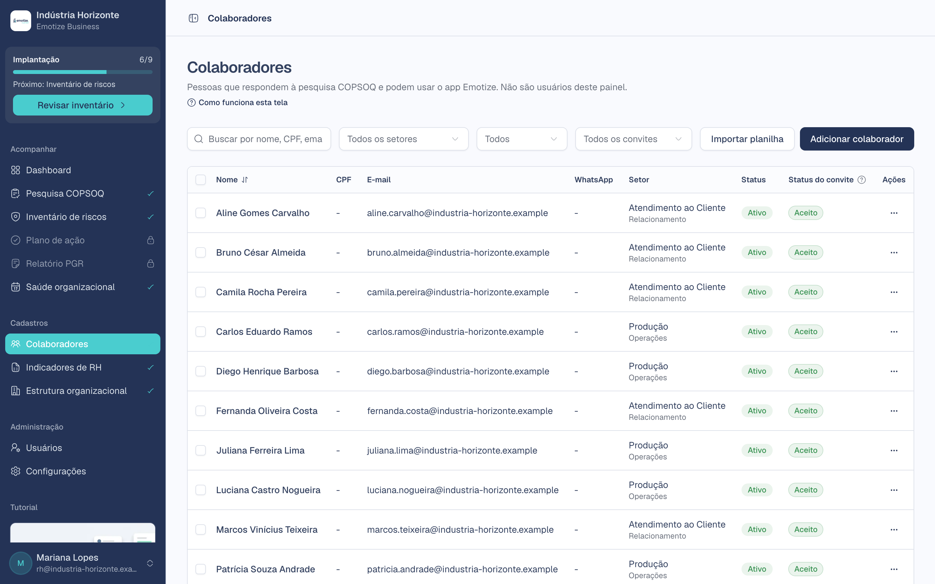Viewport: 935px width, 584px height.
Task: Open Indicadores de RH
Action: [x=83, y=367]
